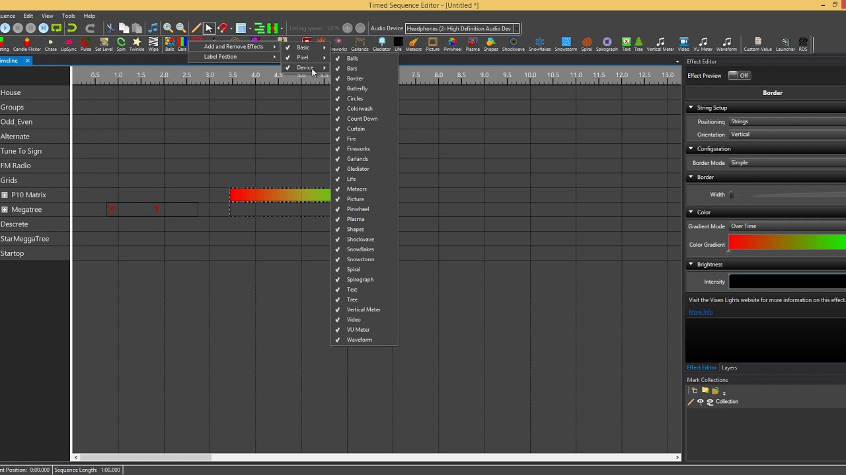Select the Pinwheel effect in toolbar
The width and height of the screenshot is (846, 475).
(x=453, y=44)
